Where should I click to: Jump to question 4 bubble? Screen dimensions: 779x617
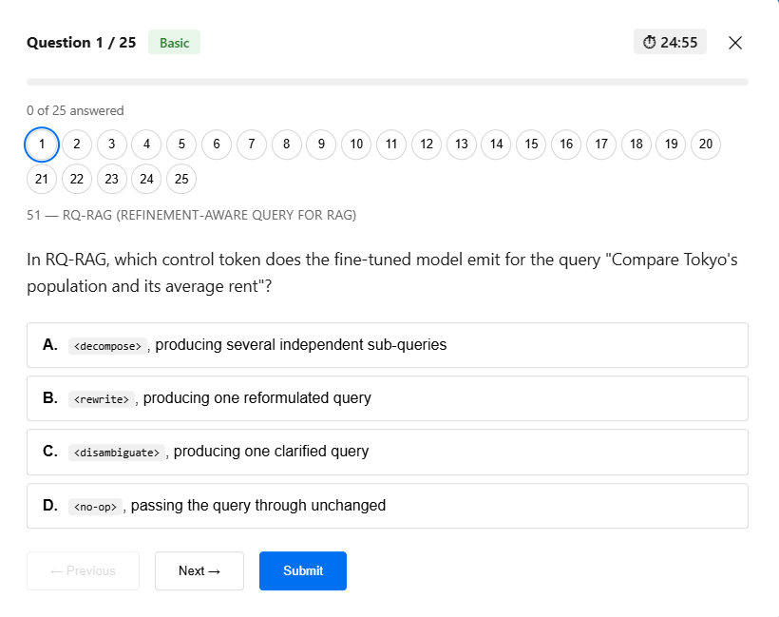pos(146,145)
